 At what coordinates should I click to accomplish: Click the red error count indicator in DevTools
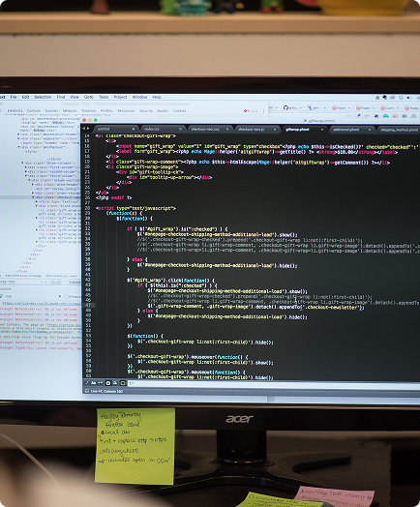click(x=246, y=111)
